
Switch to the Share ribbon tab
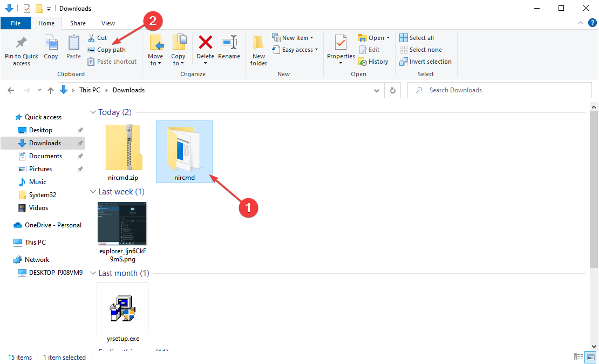point(78,23)
